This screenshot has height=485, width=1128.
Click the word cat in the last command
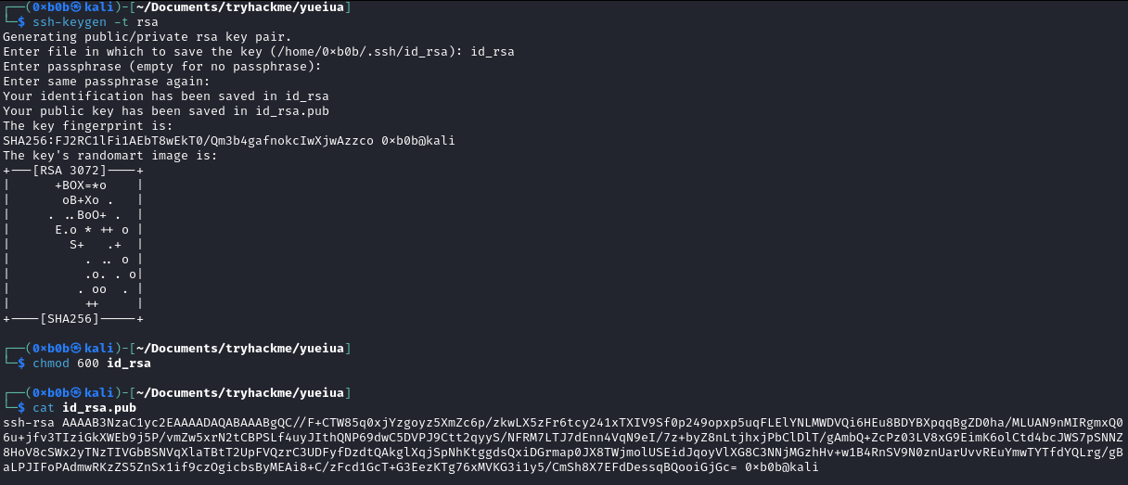pyautogui.click(x=44, y=408)
